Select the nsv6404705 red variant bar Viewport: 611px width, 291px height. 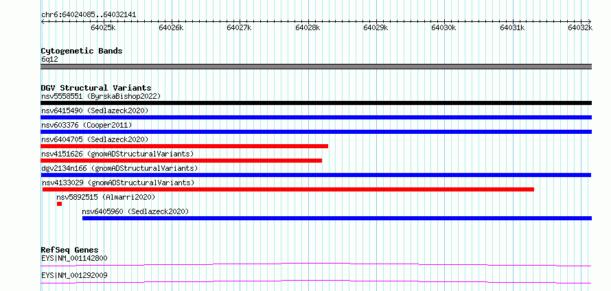[x=184, y=146]
